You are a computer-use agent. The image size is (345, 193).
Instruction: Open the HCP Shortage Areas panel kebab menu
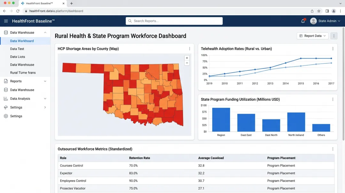point(190,49)
